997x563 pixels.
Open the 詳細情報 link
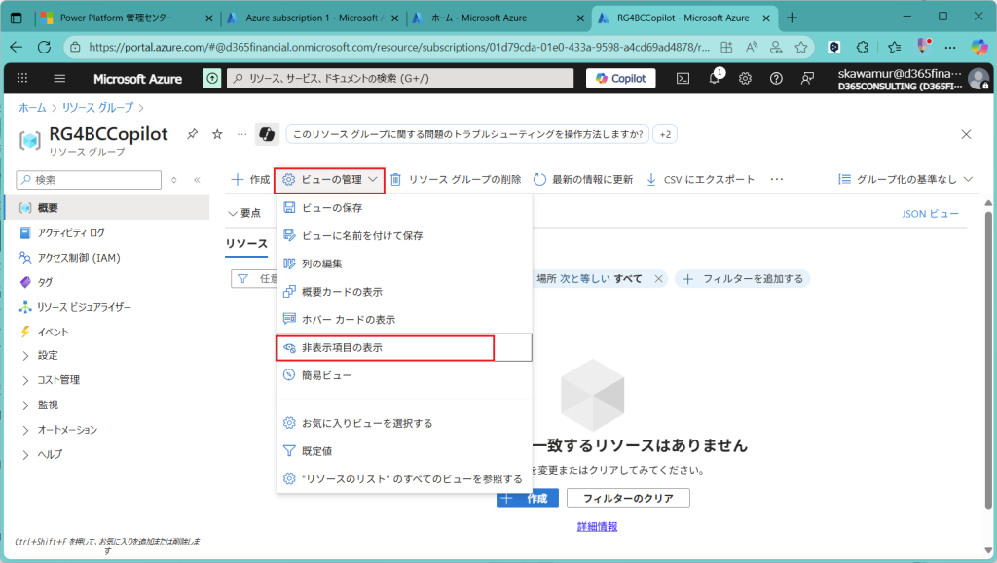click(x=597, y=526)
